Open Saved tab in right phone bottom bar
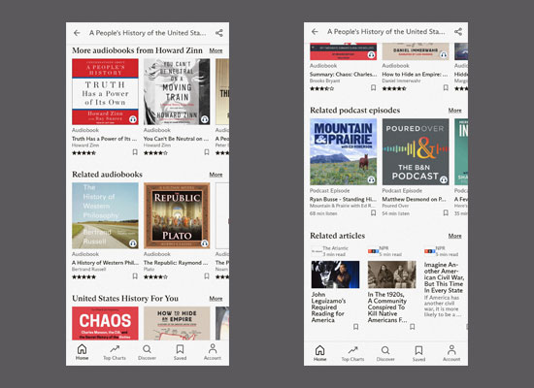The width and height of the screenshot is (534, 388). 418,353
